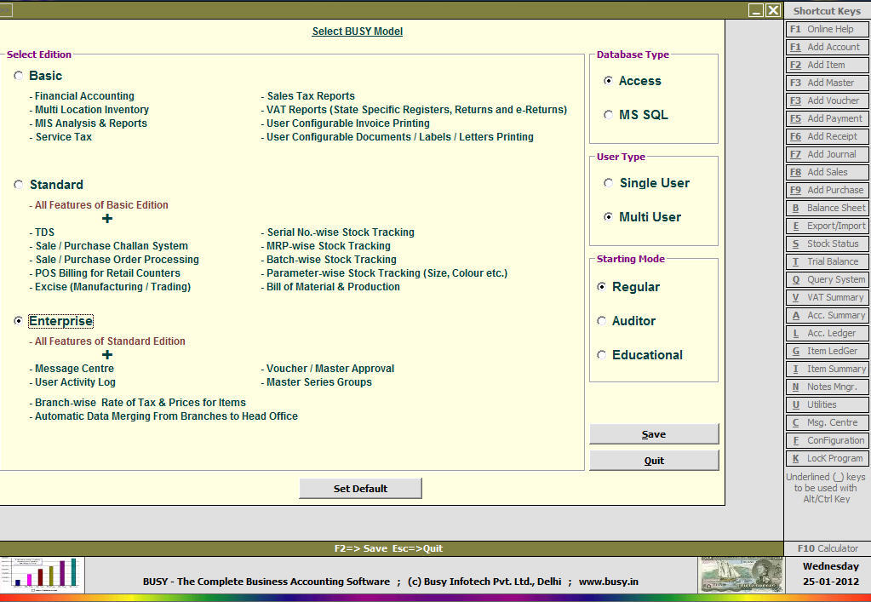The image size is (871, 602).
Task: Open the Export/Import shortcut
Action: click(x=827, y=226)
